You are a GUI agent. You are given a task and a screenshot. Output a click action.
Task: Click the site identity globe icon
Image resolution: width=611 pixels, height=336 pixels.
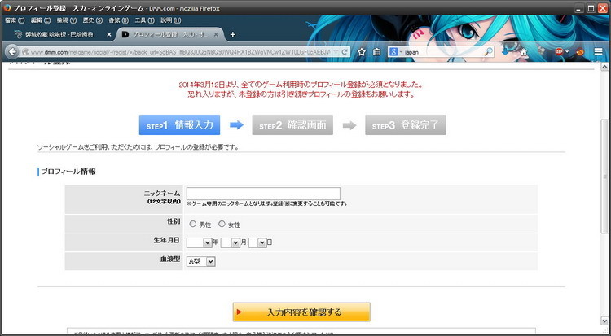26,52
